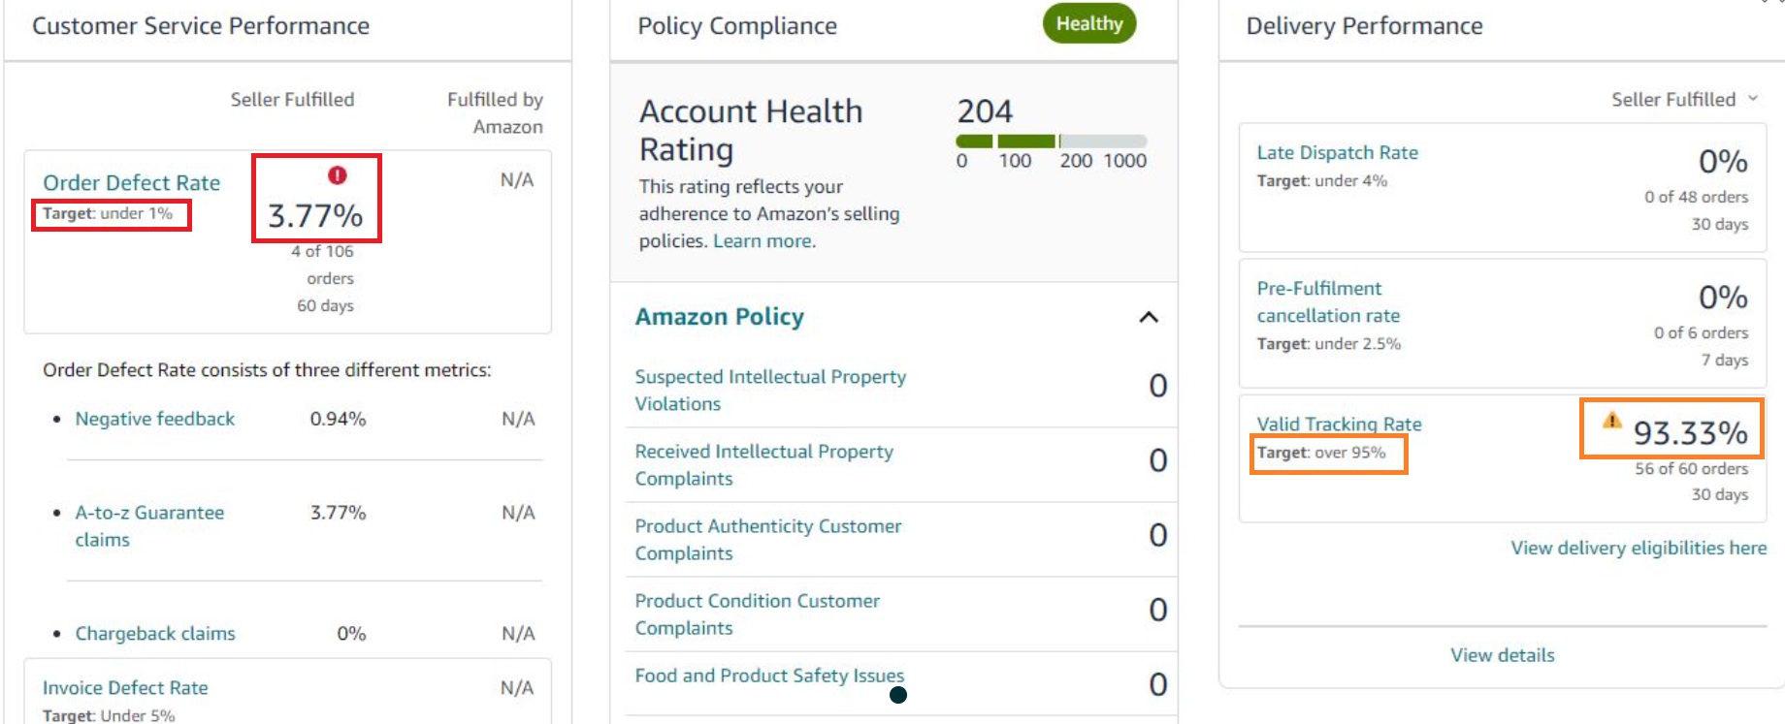Click the orange warning triangle beside 93.33%
Image resolution: width=1785 pixels, height=724 pixels.
pos(1611,420)
